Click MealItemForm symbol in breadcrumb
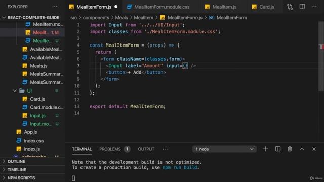Viewport: 324px width, 182px height. tap(232, 18)
